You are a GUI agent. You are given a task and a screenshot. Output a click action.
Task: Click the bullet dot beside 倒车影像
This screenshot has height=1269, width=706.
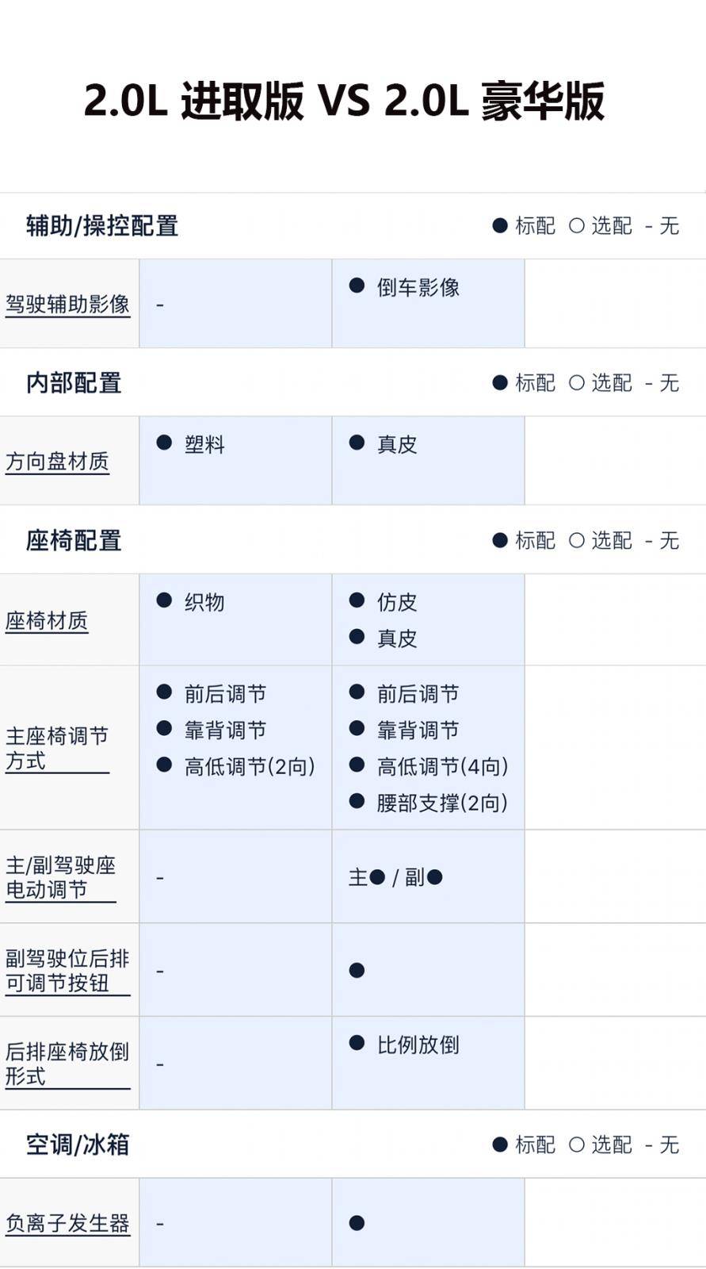(357, 286)
